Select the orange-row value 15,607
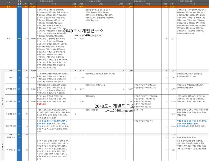209x161 pixels. pos(82,7)
